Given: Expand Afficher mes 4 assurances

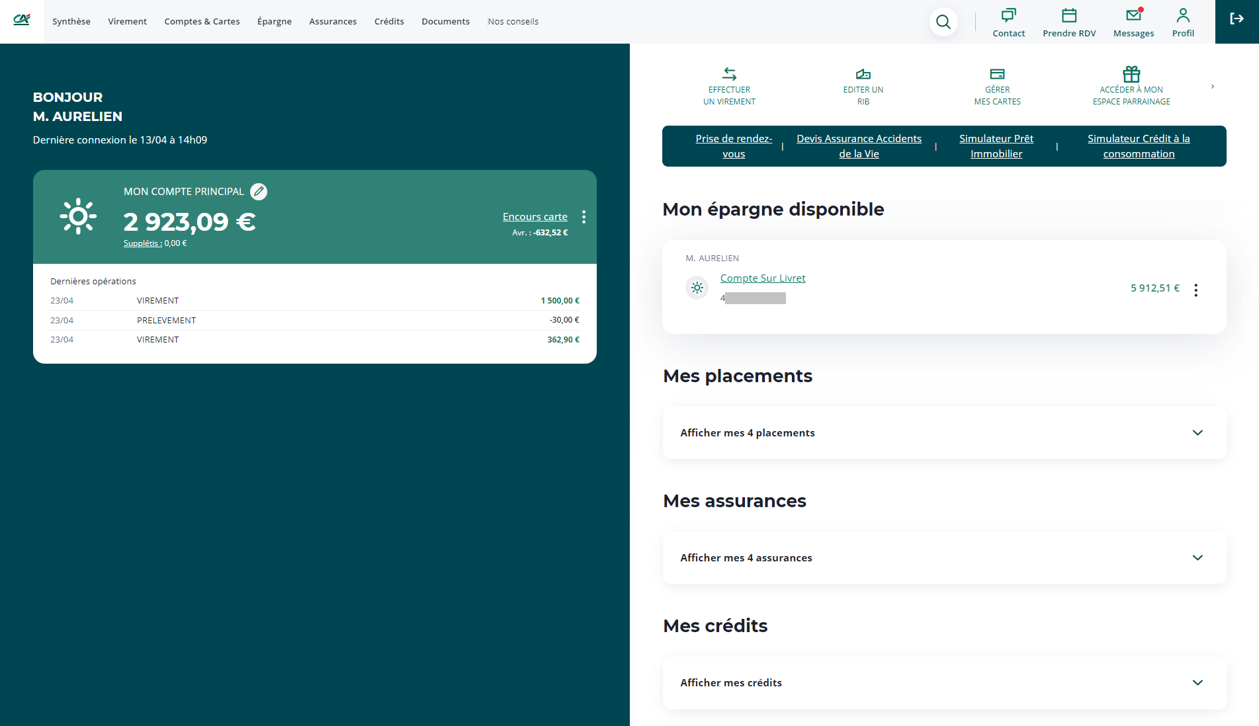Looking at the screenshot, I should coord(944,557).
